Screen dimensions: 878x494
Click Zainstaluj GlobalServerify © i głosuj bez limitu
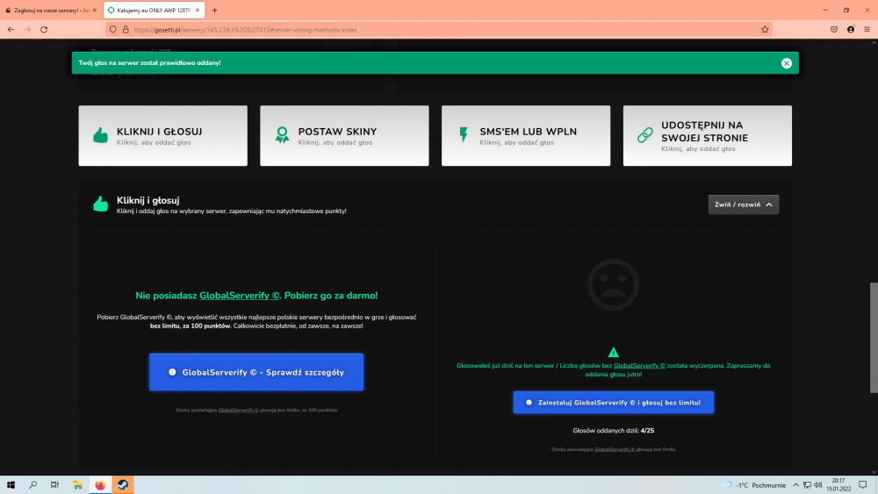tap(613, 402)
